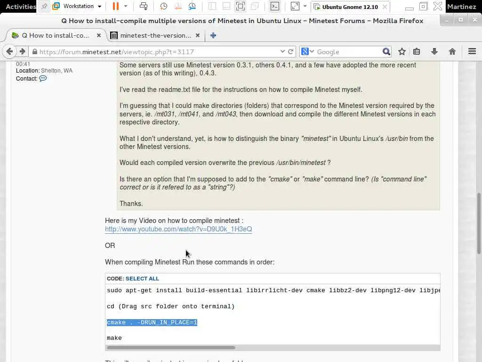Open a new Firefox tab
This screenshot has height=362, width=482.
pos(213,35)
